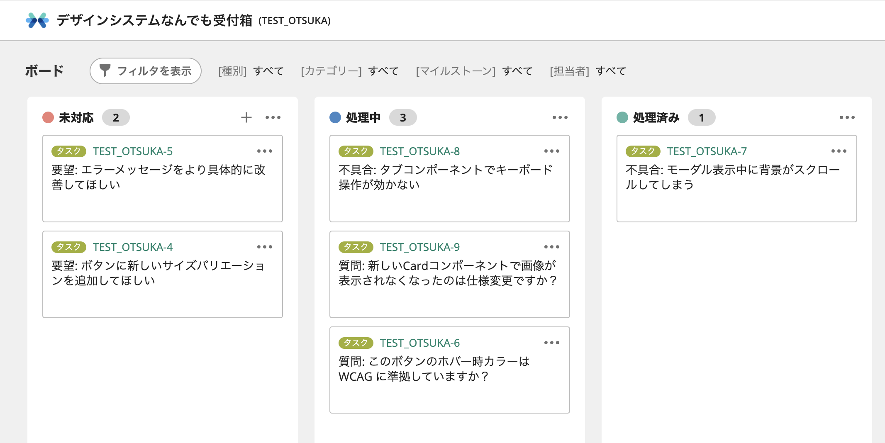Click the カテゴリー filter value すべて

[383, 71]
